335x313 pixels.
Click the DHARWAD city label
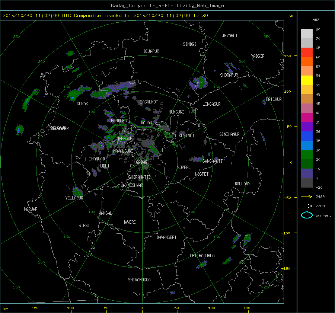(97, 159)
